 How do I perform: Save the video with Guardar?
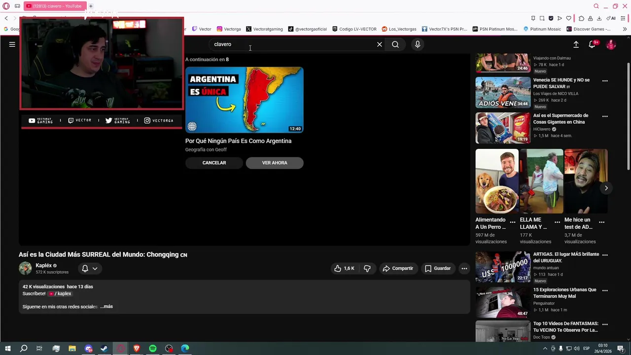[x=438, y=268]
